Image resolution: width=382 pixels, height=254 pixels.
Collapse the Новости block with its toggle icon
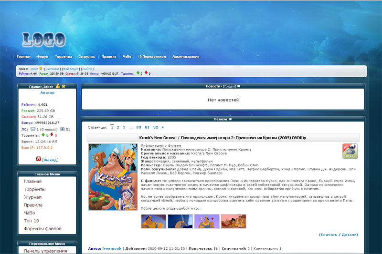click(x=238, y=86)
